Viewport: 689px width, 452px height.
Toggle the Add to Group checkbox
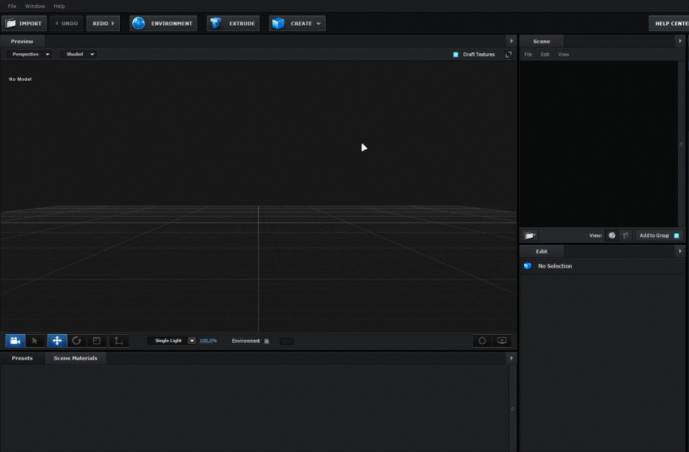point(677,236)
